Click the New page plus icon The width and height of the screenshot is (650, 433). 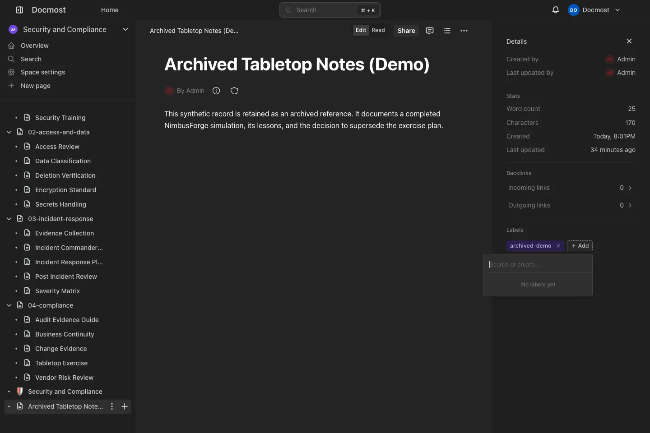pos(11,86)
